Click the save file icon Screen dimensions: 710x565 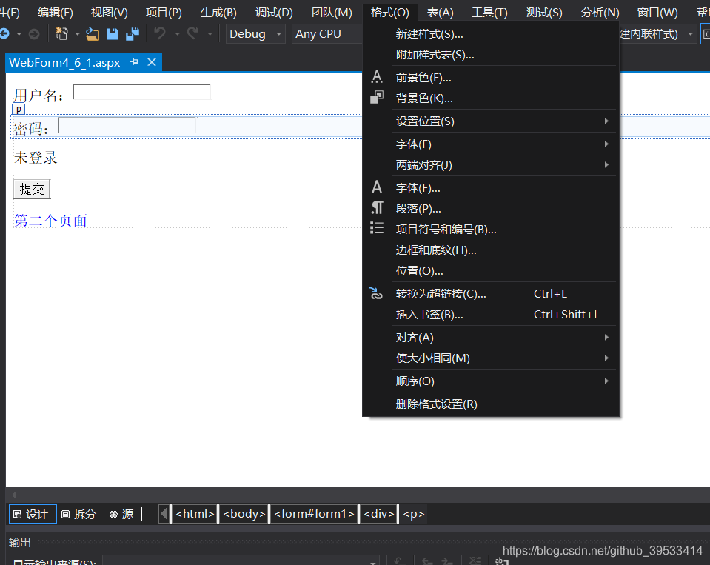click(113, 33)
